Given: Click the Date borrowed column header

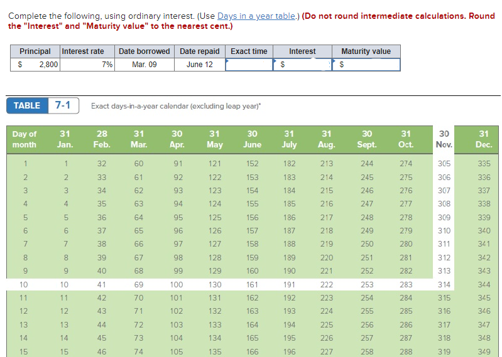Looking at the screenshot, I should [145, 51].
